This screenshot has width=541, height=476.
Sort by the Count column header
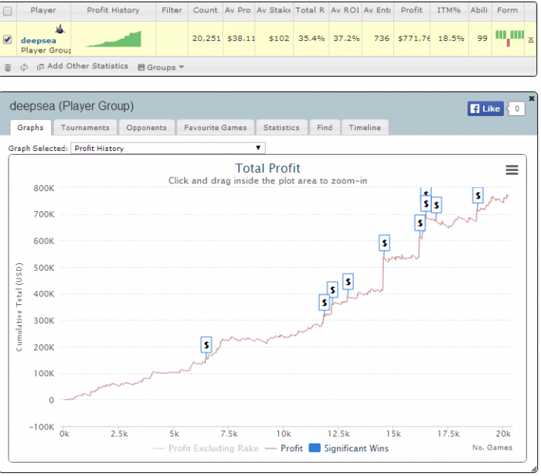click(x=206, y=10)
